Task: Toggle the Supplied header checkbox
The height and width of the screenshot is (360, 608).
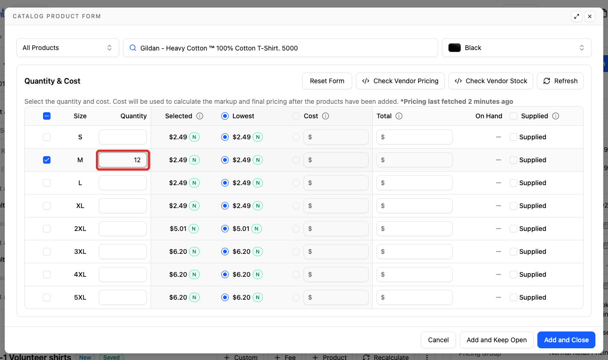Action: click(514, 116)
